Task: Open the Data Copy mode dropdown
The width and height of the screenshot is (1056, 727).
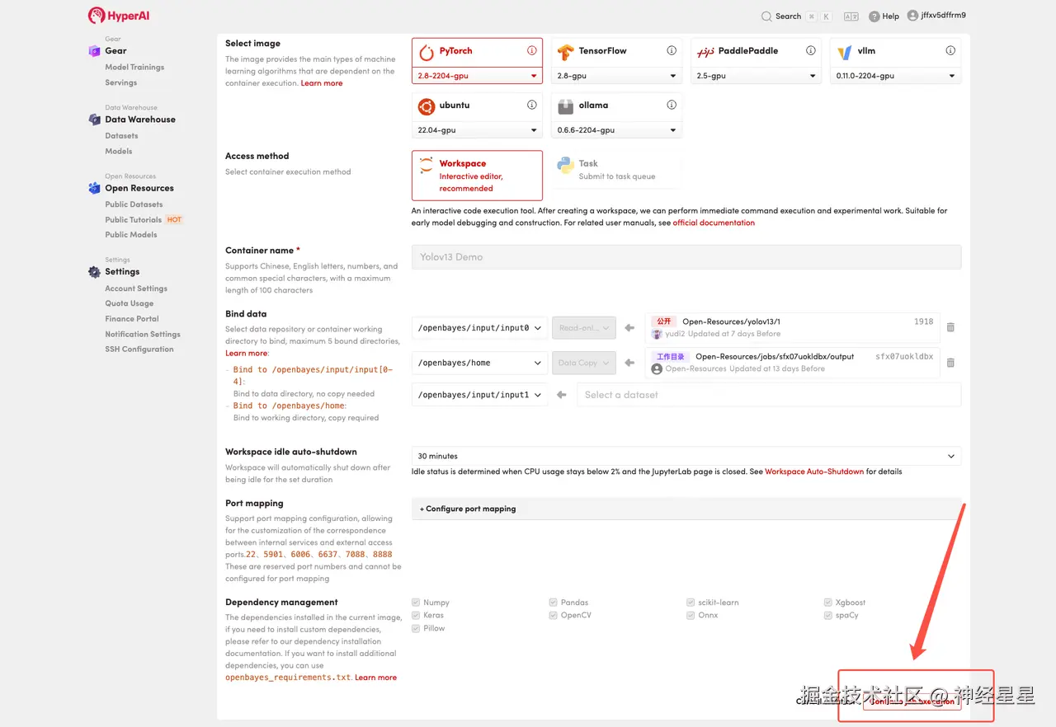Action: (x=584, y=363)
